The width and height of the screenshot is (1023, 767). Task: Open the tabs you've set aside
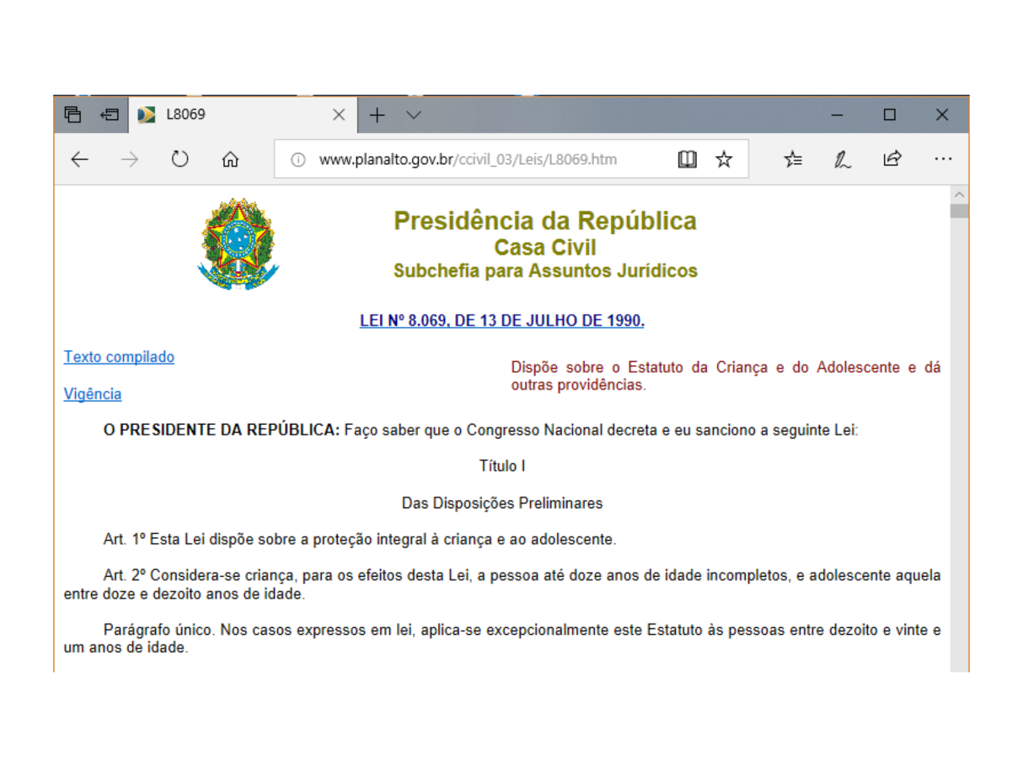(73, 115)
